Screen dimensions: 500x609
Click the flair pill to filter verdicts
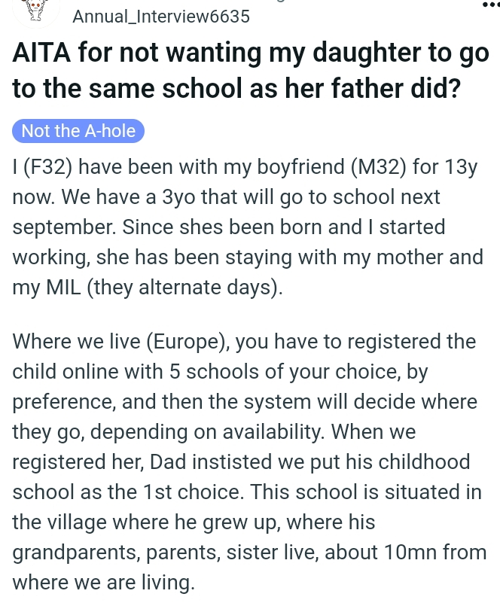(78, 130)
